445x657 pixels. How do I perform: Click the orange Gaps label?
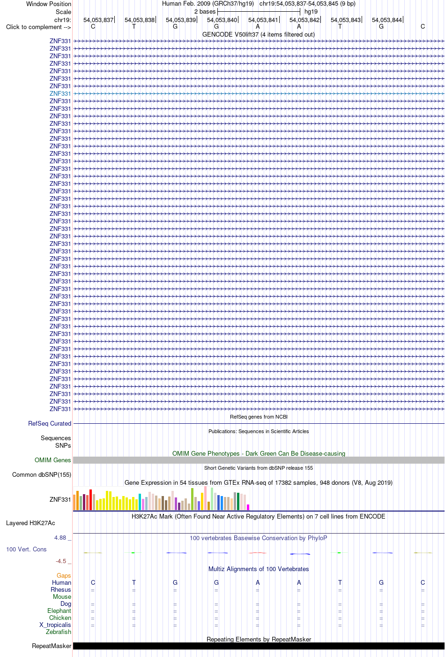point(64,575)
